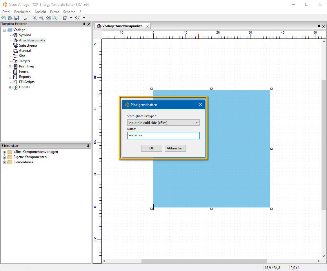Screen dimensions: 327x271
Task: Close the Vorlage:Anschlusspunkte tab
Action: click(x=148, y=26)
